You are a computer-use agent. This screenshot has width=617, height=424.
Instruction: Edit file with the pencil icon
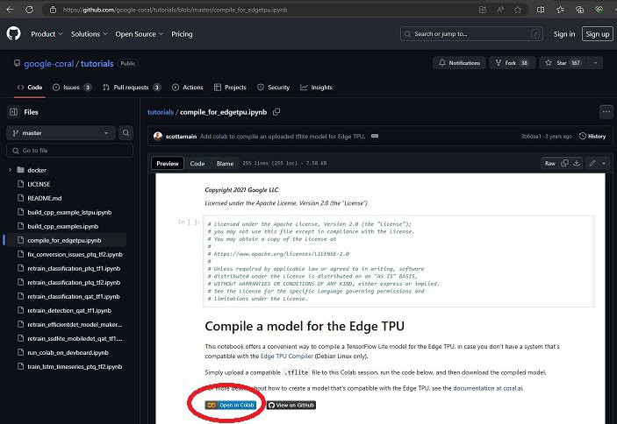592,163
